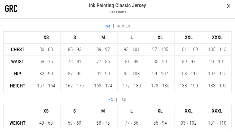Click the S waist value 73 - 81
The height and width of the screenshot is (132, 235).
point(74,62)
